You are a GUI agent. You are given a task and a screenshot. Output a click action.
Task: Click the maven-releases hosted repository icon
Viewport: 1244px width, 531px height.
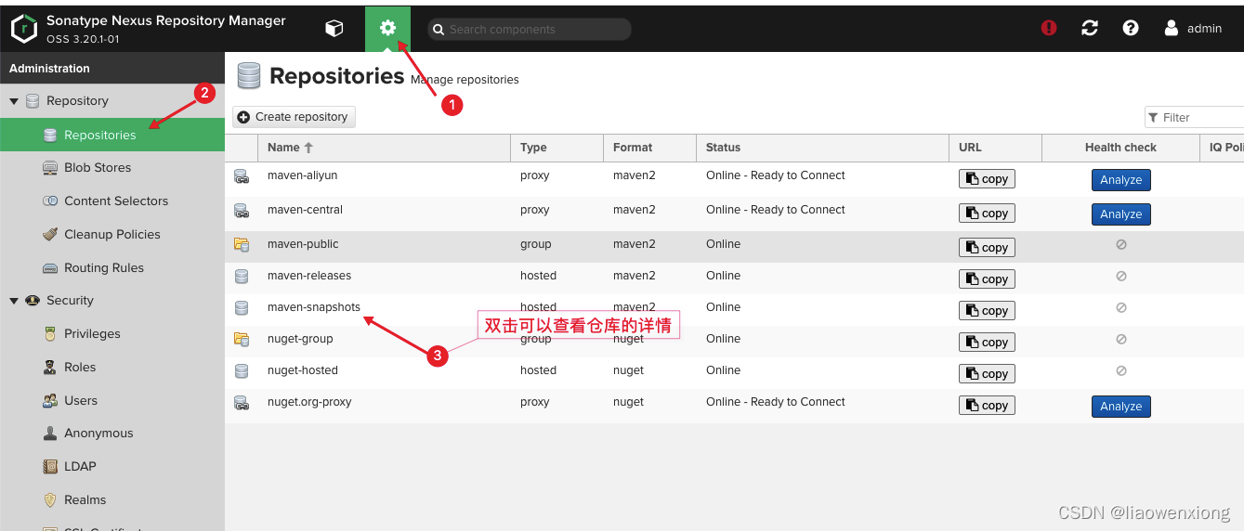(242, 277)
